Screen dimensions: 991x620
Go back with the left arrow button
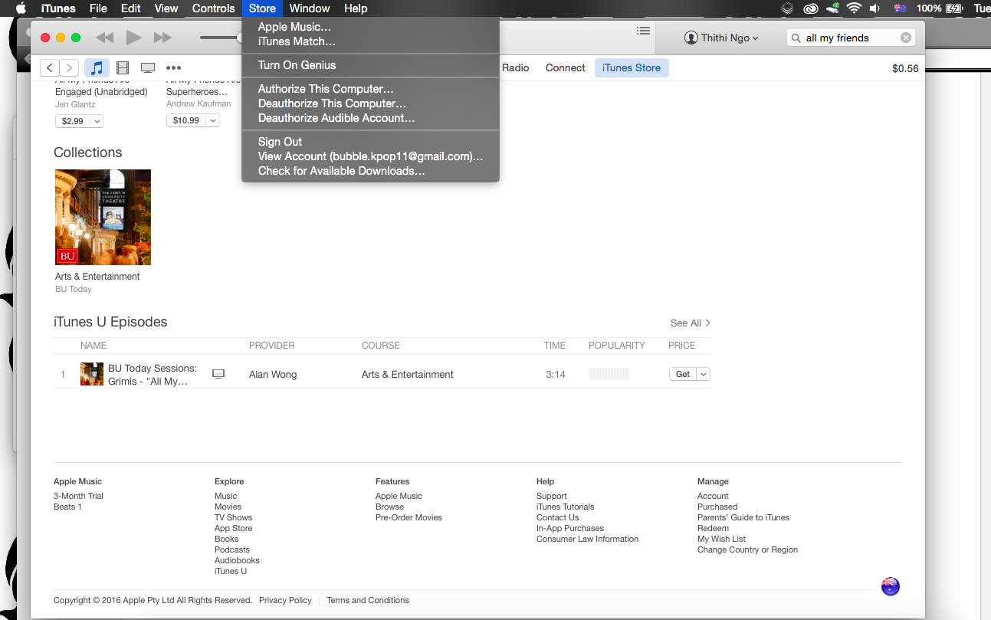[x=50, y=68]
